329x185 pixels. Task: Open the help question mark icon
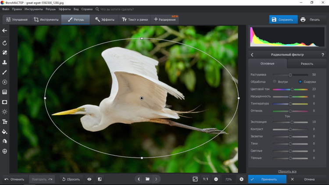pos(323,55)
